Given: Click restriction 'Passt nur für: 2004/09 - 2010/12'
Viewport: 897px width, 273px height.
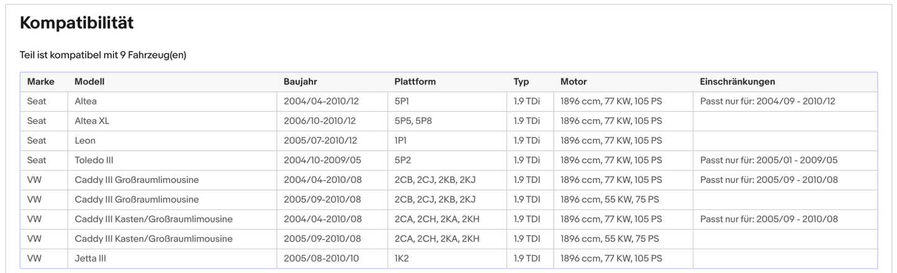Looking at the screenshot, I should click(x=769, y=101).
